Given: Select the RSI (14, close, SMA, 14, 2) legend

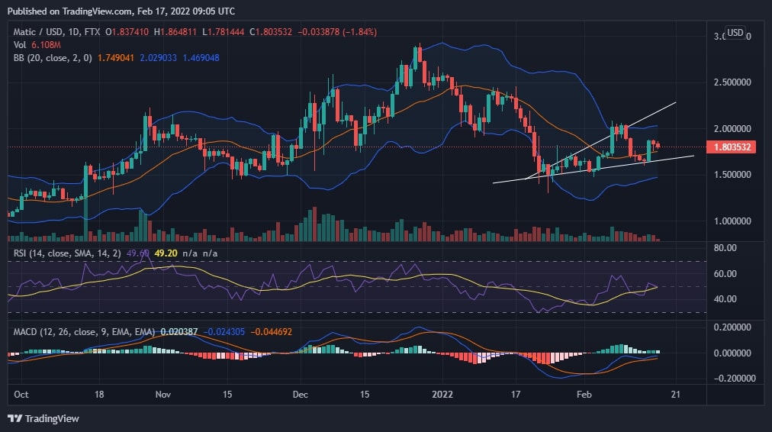Looking at the screenshot, I should [67, 253].
